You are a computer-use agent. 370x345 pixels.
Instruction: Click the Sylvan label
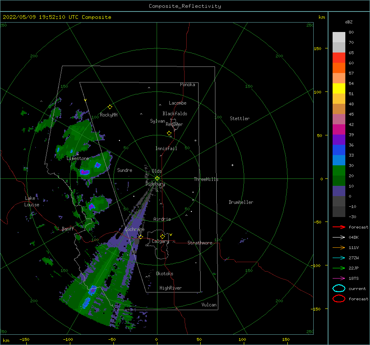click(x=157, y=121)
